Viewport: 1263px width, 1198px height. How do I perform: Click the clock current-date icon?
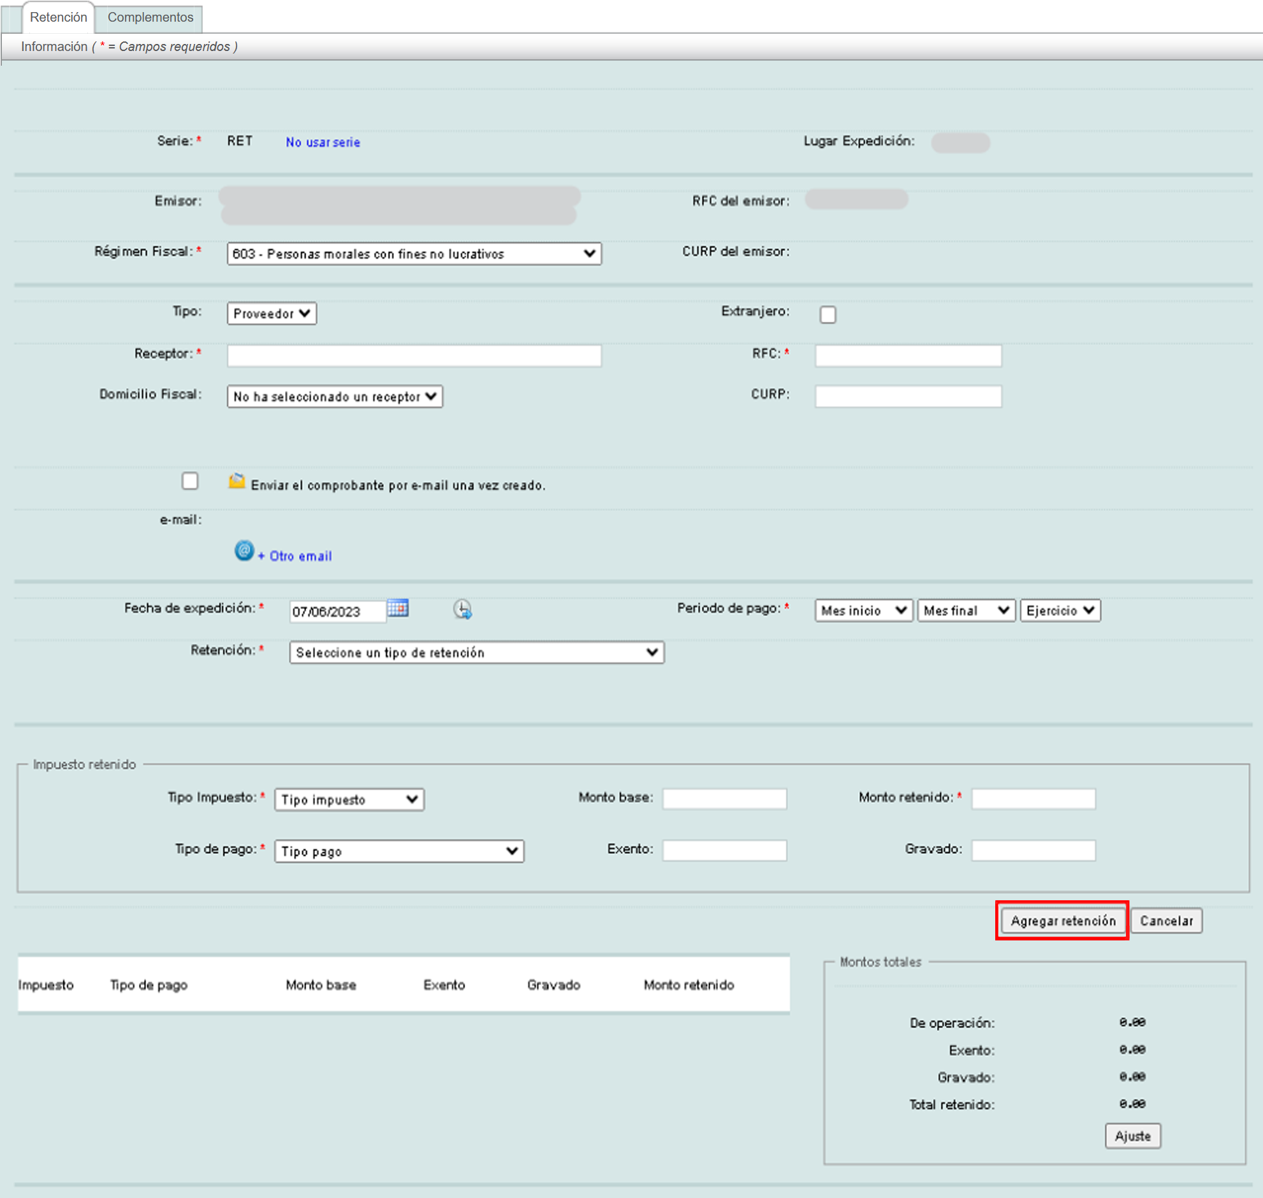pyautogui.click(x=462, y=610)
